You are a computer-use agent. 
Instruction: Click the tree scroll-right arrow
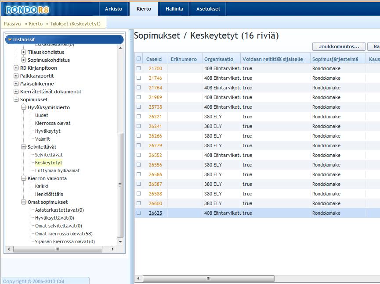pyautogui.click(x=112, y=249)
